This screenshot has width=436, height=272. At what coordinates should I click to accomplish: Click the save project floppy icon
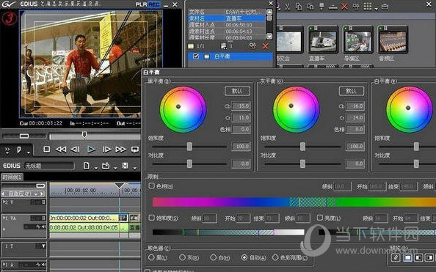pos(125,166)
